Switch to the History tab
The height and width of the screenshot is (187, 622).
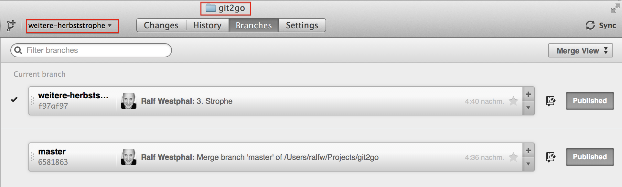click(x=207, y=25)
